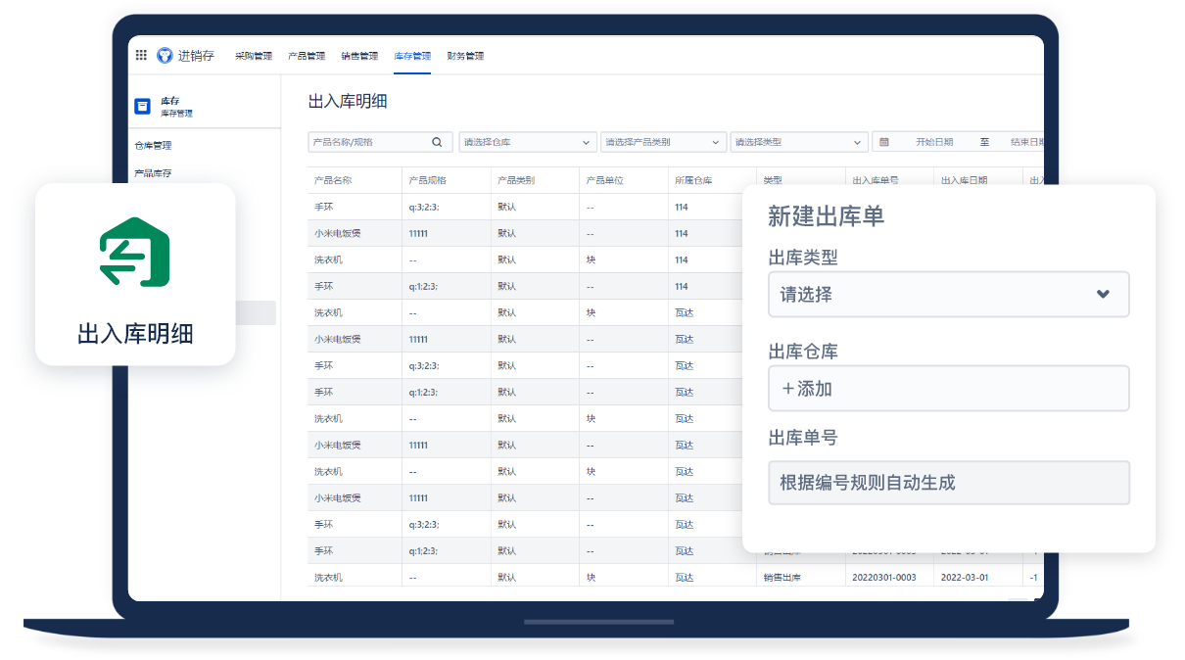Viewport: 1185px width, 660px height.
Task: Open the 采购管理 tab
Action: pyautogui.click(x=254, y=56)
